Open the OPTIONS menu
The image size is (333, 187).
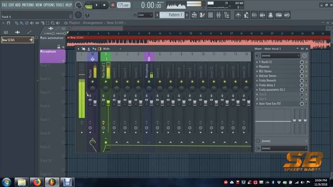click(x=49, y=5)
